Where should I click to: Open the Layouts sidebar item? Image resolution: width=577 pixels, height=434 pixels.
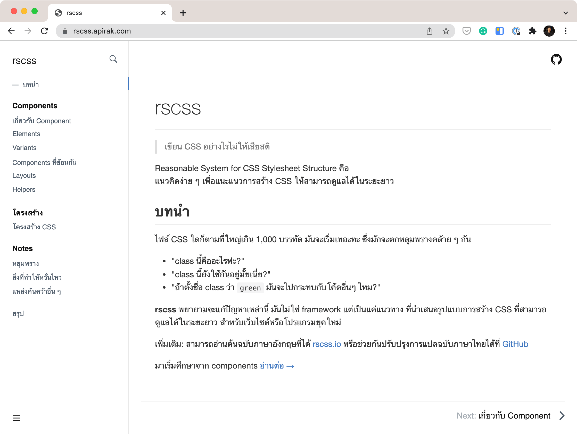[24, 176]
